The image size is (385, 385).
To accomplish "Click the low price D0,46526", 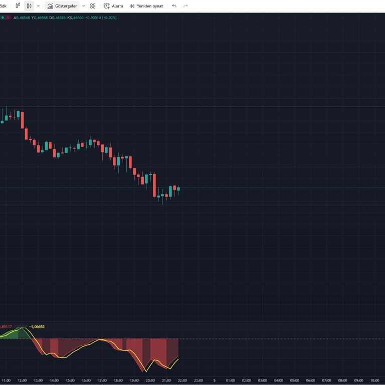I will point(58,18).
